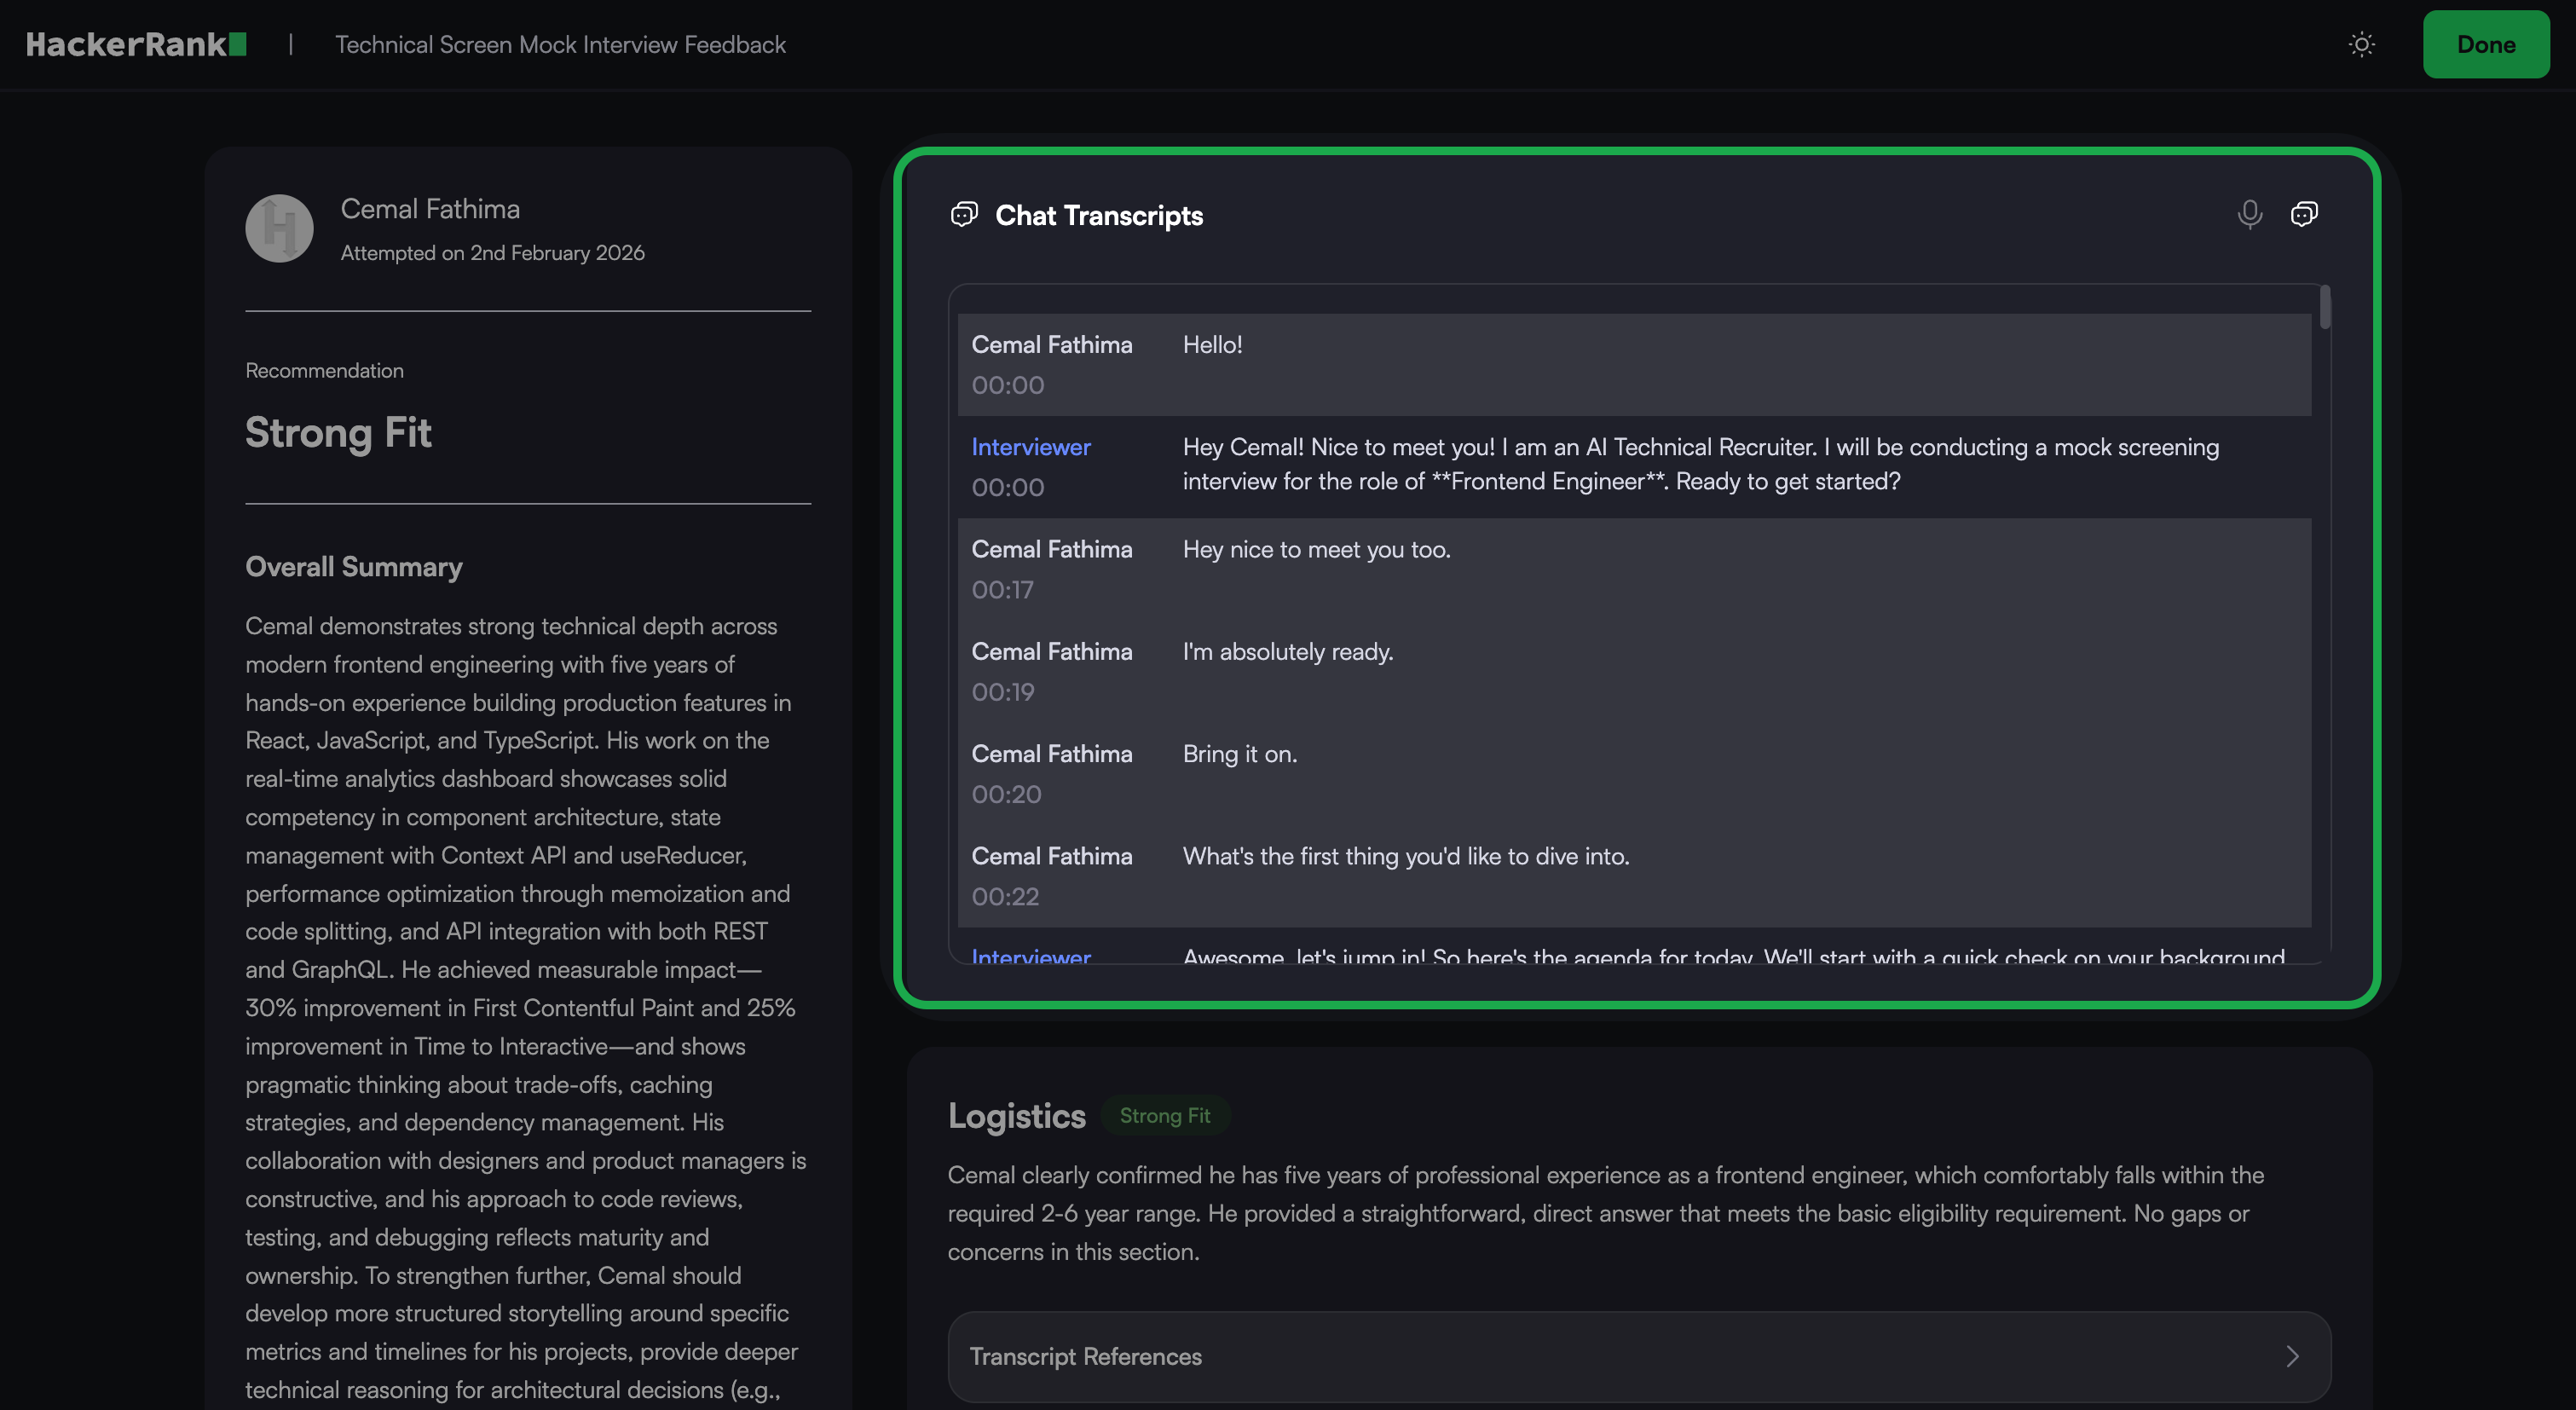Click Cemal Fathima's profile avatar
The height and width of the screenshot is (1410, 2576).
click(279, 229)
